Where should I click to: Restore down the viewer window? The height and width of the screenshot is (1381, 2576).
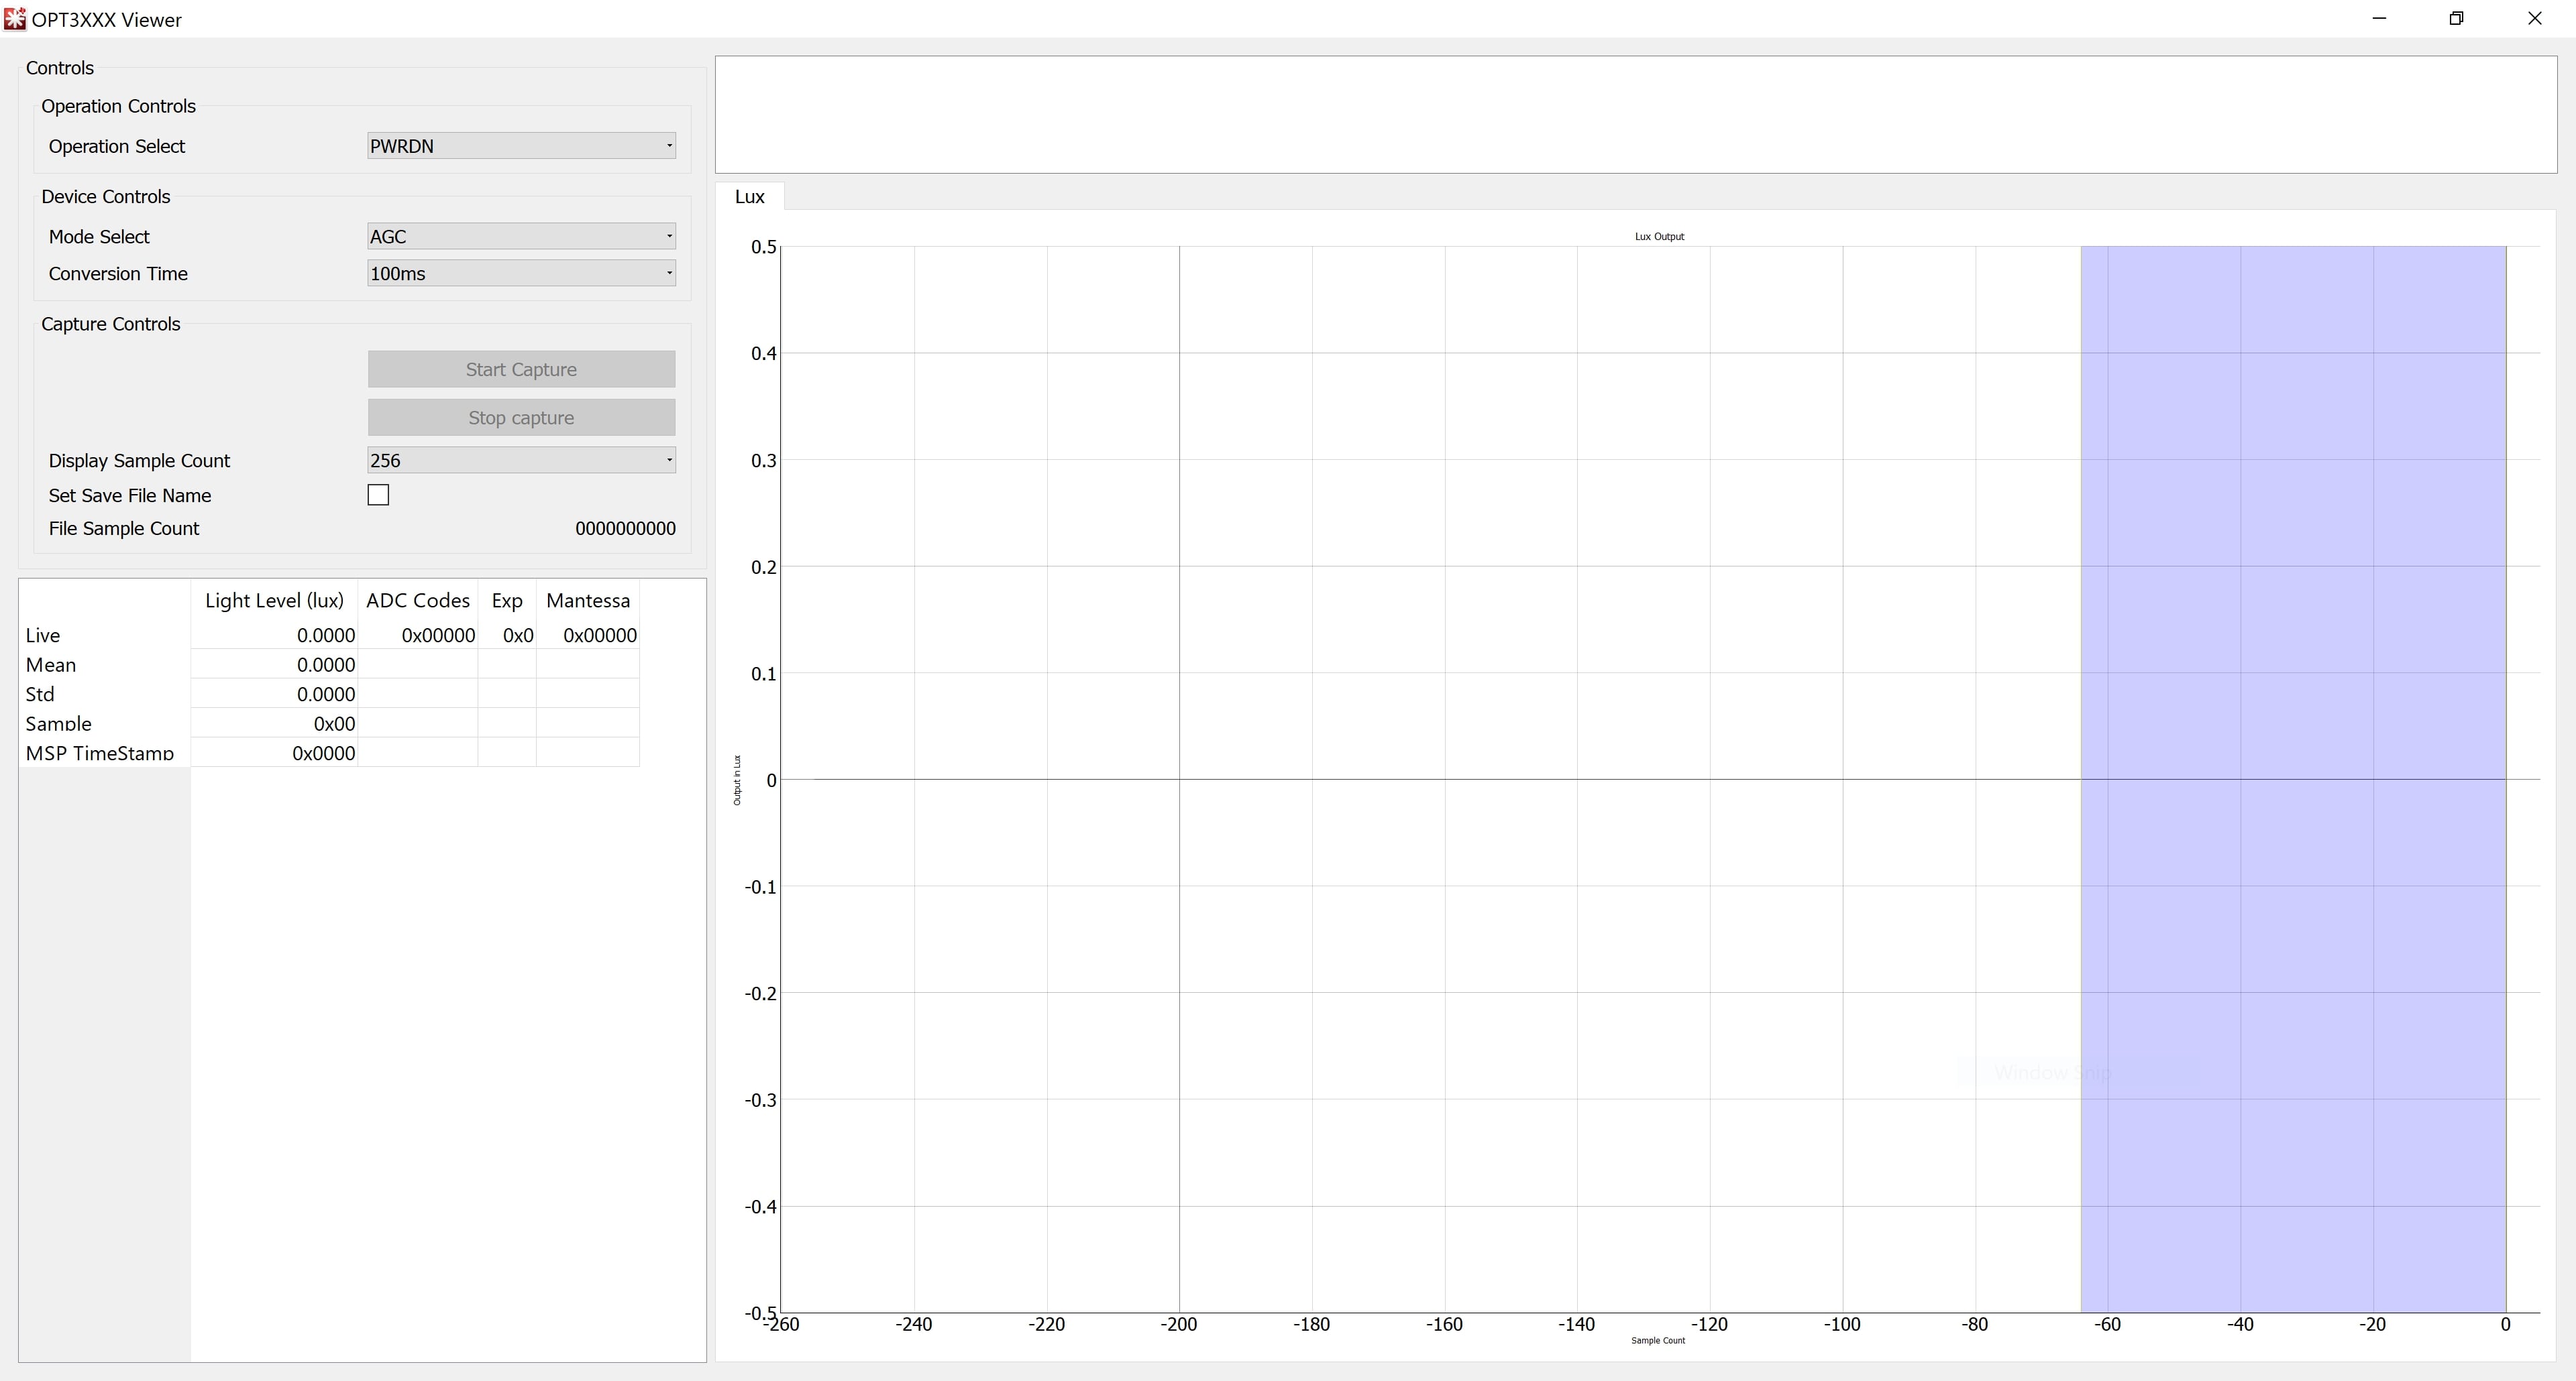click(2456, 19)
